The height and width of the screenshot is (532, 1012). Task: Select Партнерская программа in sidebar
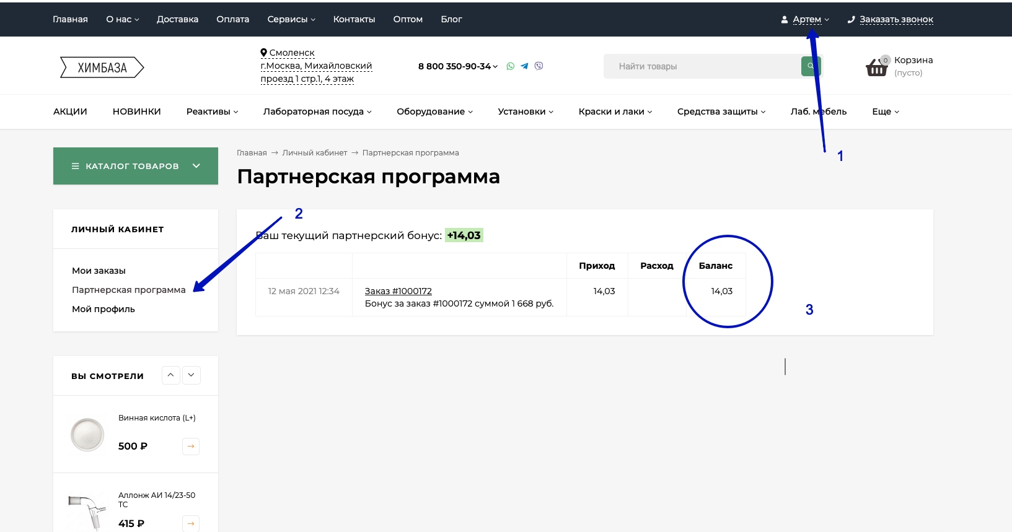coord(128,290)
